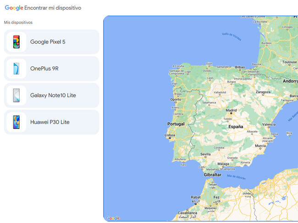Click the "Encontrar mi dispositivo" title
The height and width of the screenshot is (223, 298).
tap(53, 8)
